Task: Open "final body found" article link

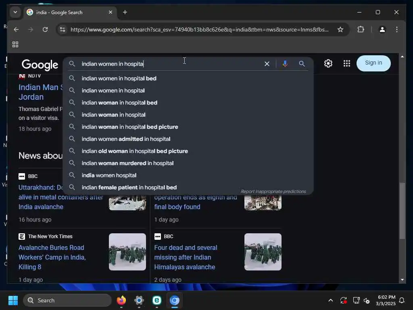Action: point(196,202)
